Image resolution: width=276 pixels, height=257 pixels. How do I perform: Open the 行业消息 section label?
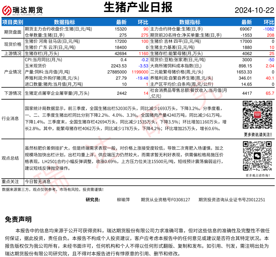tap(10, 118)
